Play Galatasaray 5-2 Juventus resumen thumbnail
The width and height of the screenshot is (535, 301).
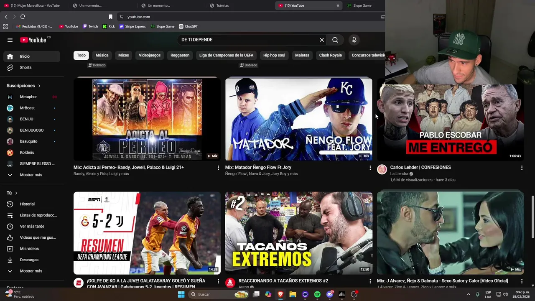[147, 233]
